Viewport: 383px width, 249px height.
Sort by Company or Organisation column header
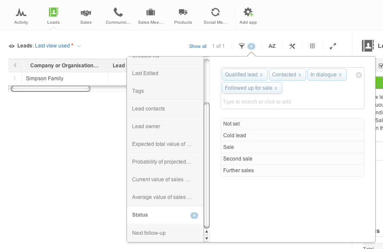[x=64, y=66]
